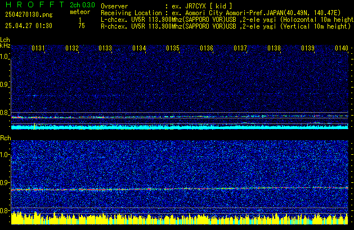Click the 1.0 frequency label in Lch
354x230 pixels.
(x=5, y=57)
